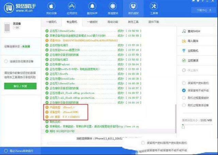
Task: Switch to the 一键刷机 tab
Action: (x=51, y=22)
